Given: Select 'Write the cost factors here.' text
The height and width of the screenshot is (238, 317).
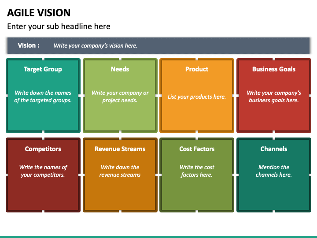Looking at the screenshot, I should pos(197,171).
